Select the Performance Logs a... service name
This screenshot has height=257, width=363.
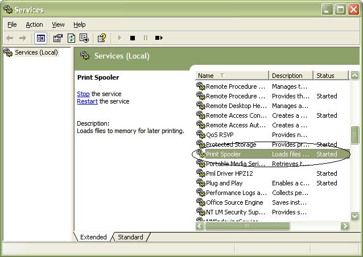coord(236,193)
